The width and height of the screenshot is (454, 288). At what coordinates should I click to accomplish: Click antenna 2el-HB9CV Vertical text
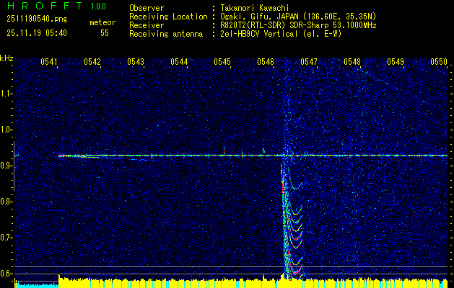(x=279, y=34)
